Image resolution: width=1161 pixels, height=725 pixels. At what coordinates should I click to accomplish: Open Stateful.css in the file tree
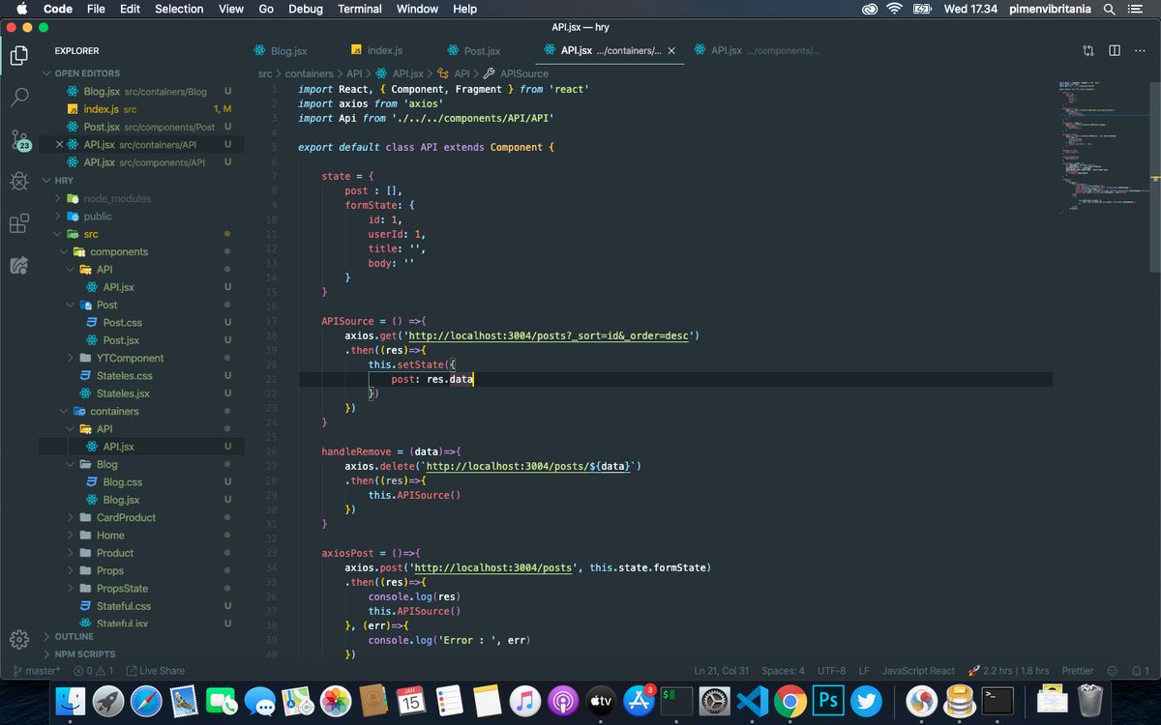point(124,606)
